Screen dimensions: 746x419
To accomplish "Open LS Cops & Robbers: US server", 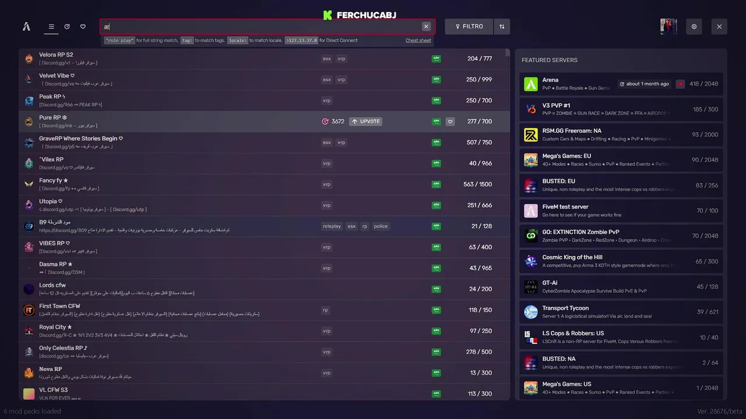I will (621, 337).
